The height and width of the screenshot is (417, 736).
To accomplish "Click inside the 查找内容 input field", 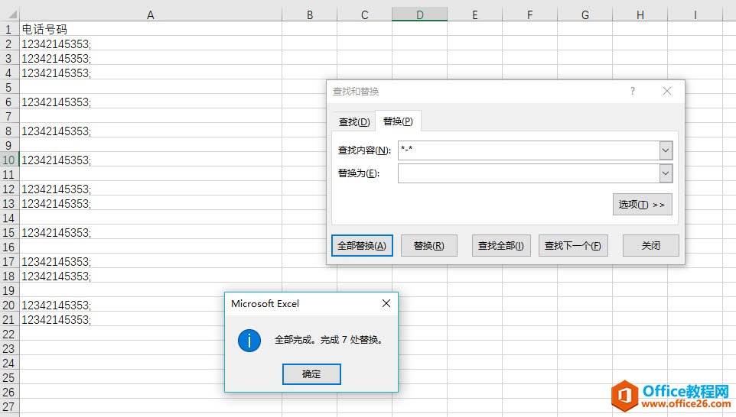I will (528, 150).
